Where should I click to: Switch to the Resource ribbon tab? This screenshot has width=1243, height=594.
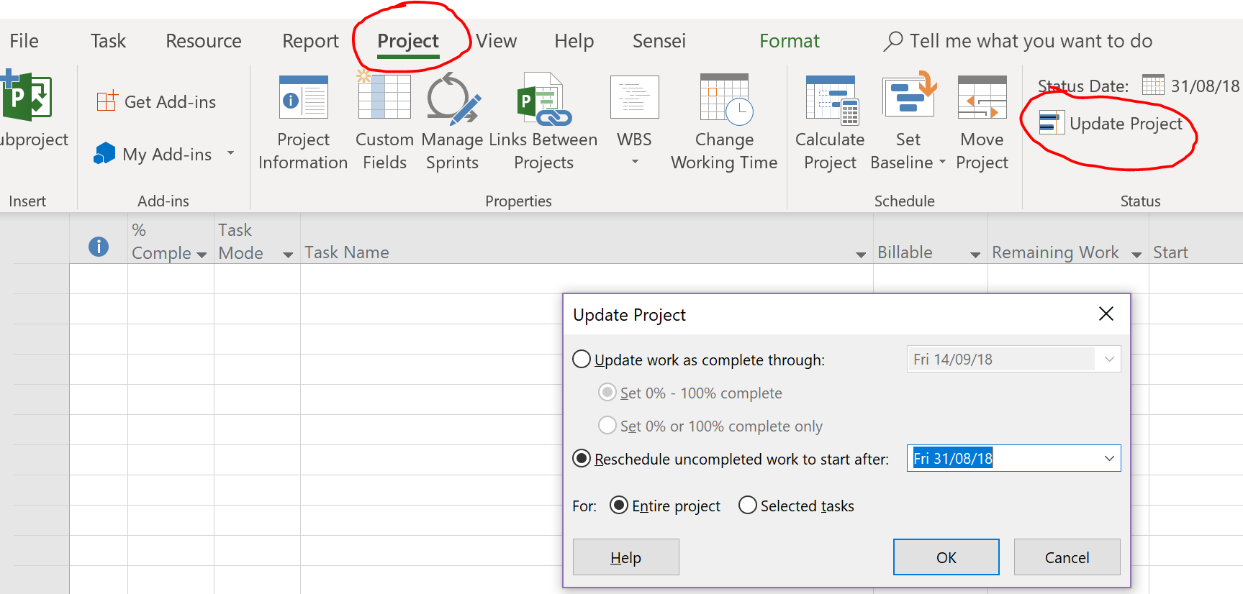point(204,41)
